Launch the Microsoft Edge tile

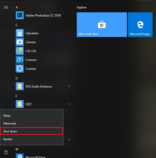pyautogui.click(x=140, y=25)
